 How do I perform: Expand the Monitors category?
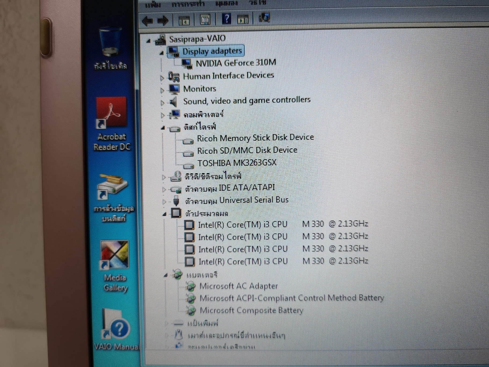point(163,90)
